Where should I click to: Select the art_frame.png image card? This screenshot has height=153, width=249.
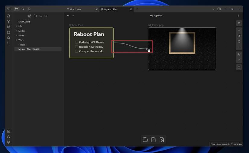[182, 49]
